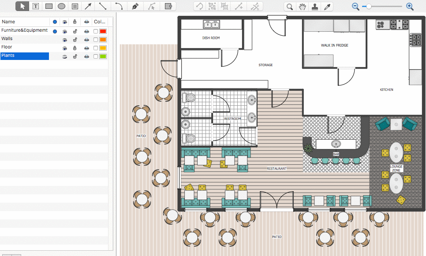Hide the Floor layer
Image resolution: width=426 pixels, height=256 pixels.
(65, 48)
